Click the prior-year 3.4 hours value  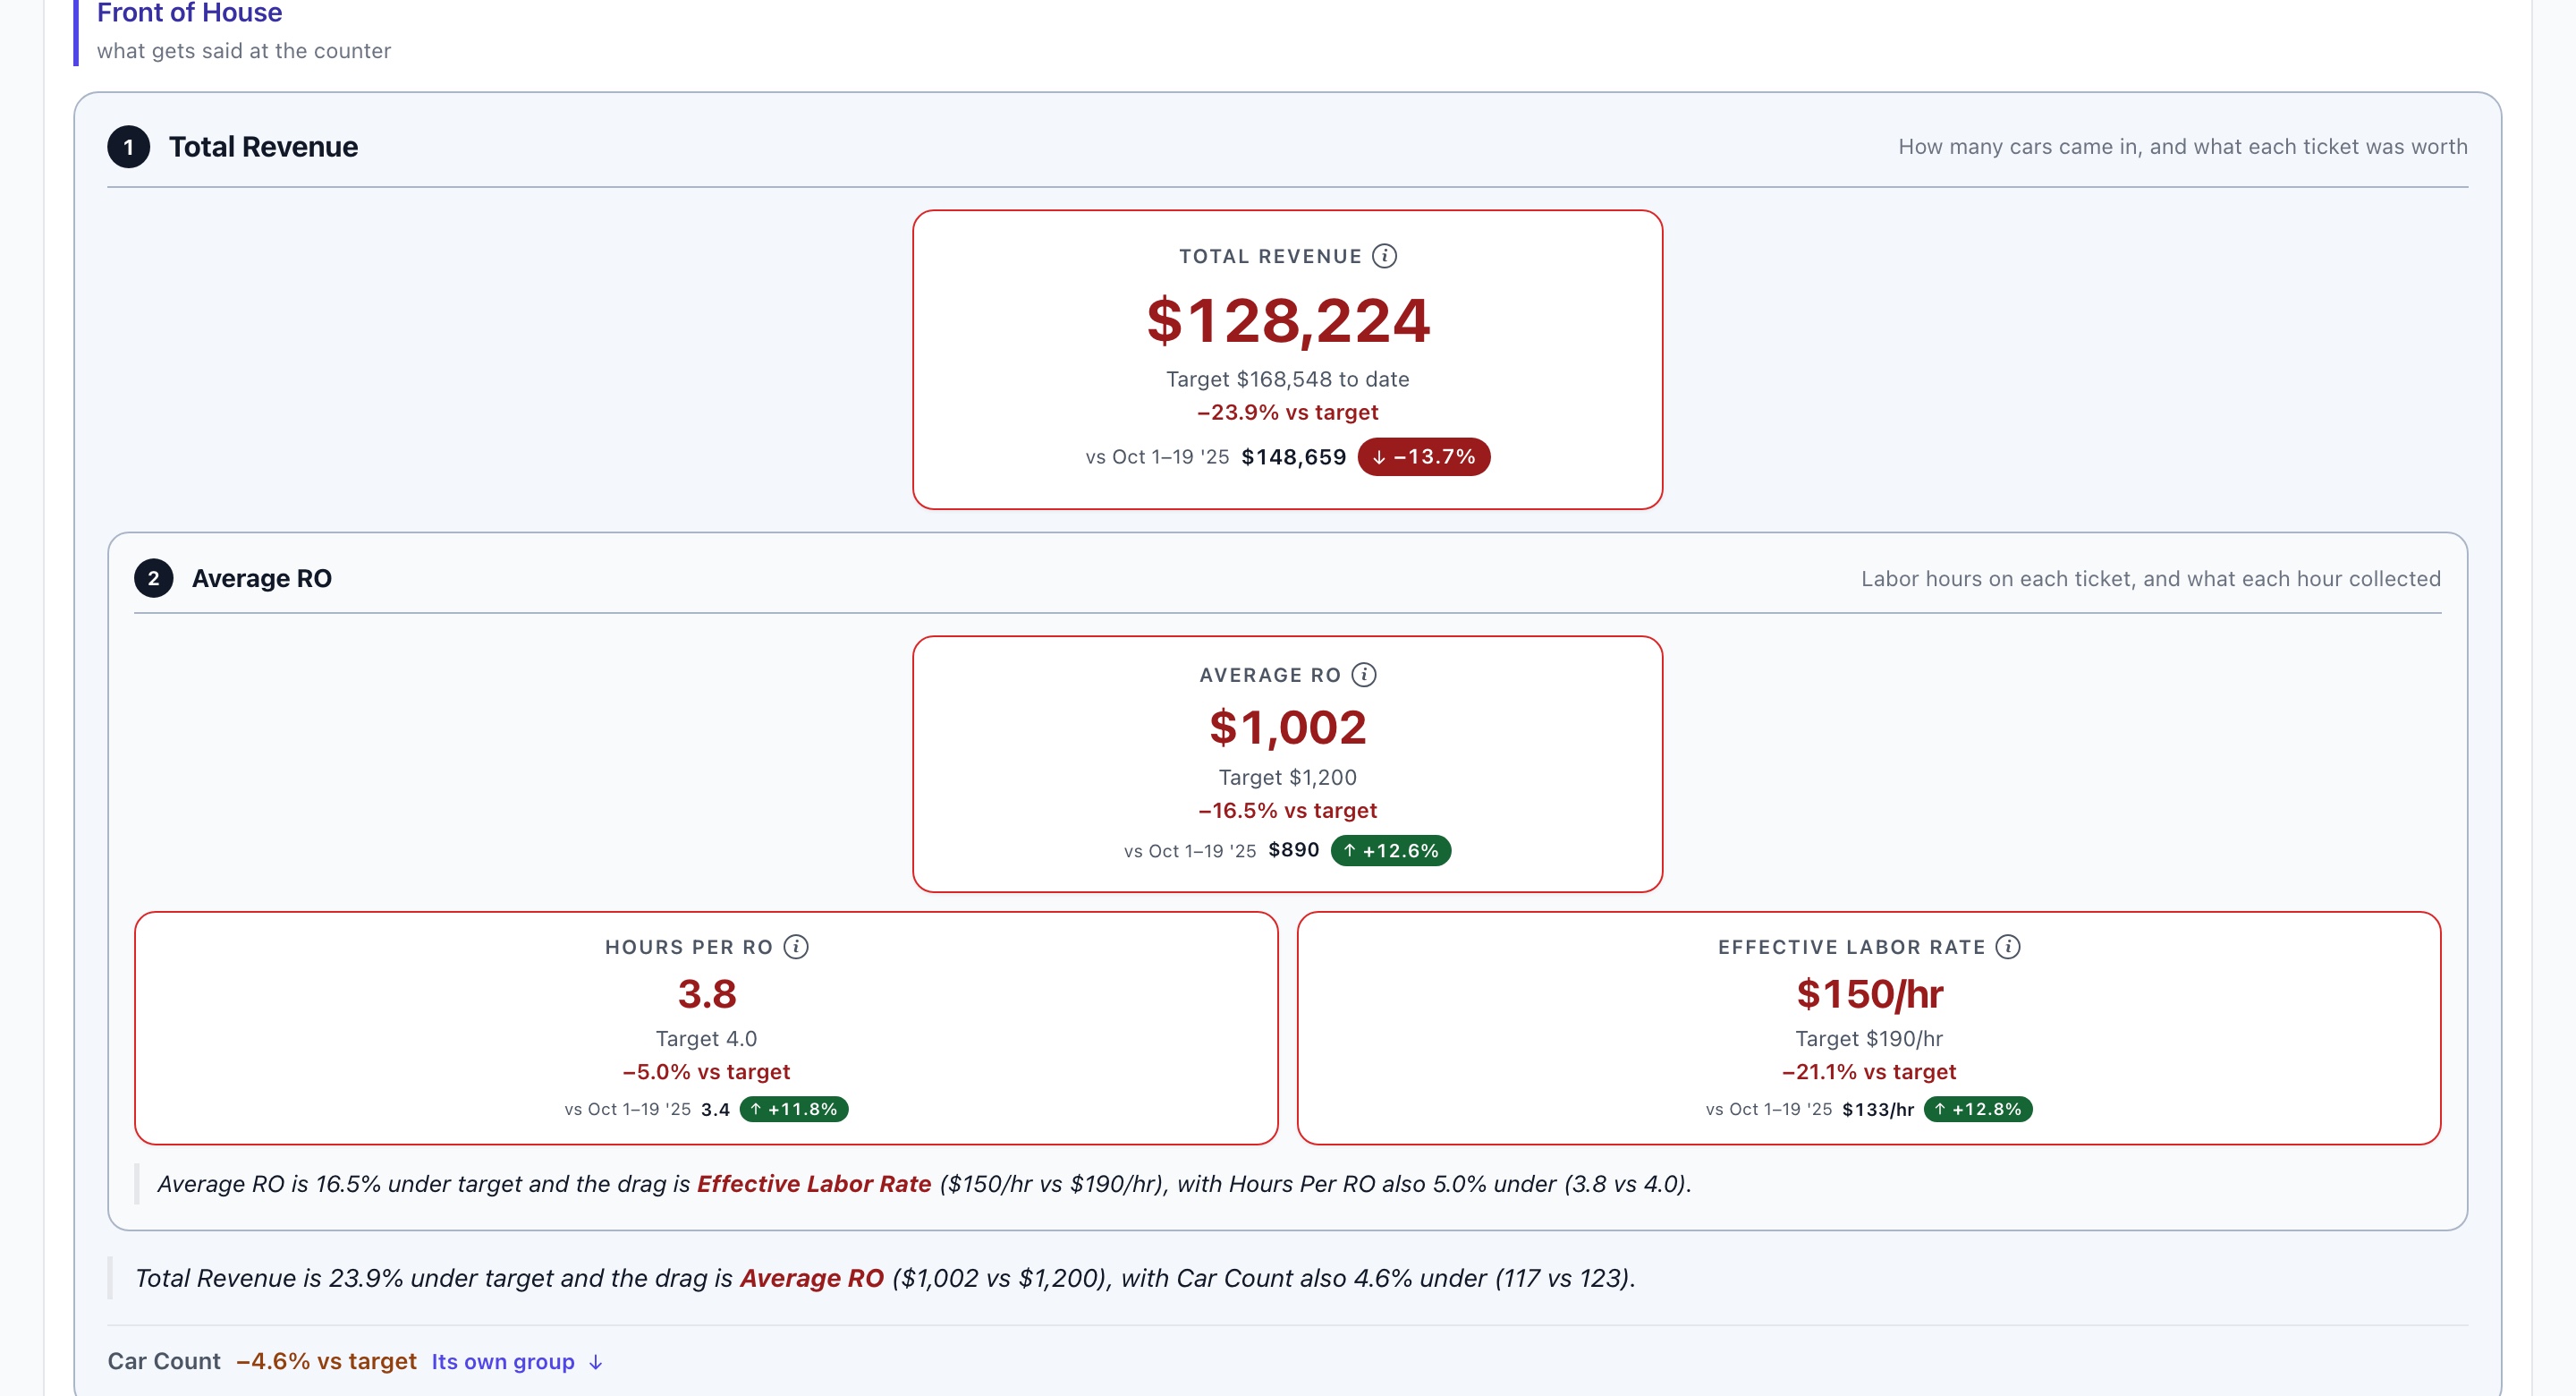pos(715,1109)
